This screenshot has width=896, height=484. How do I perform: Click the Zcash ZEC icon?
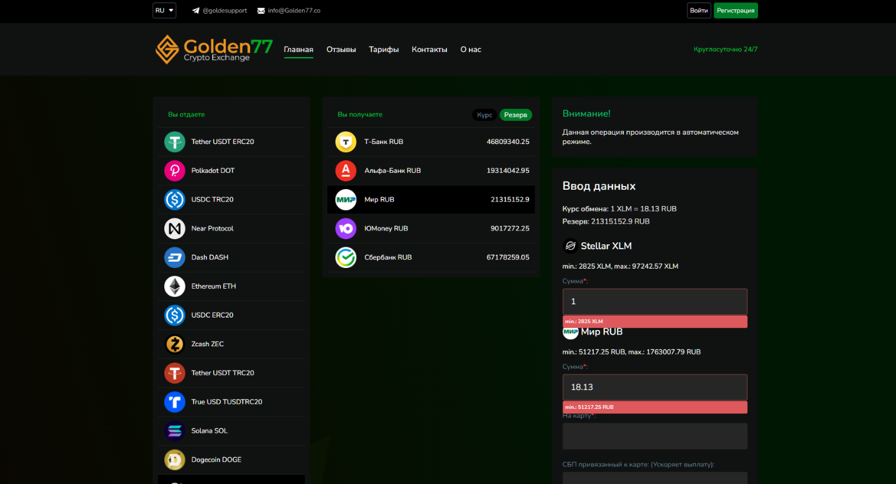click(x=175, y=344)
